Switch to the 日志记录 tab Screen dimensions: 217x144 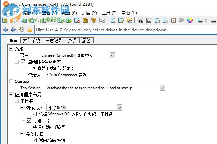(x=54, y=41)
